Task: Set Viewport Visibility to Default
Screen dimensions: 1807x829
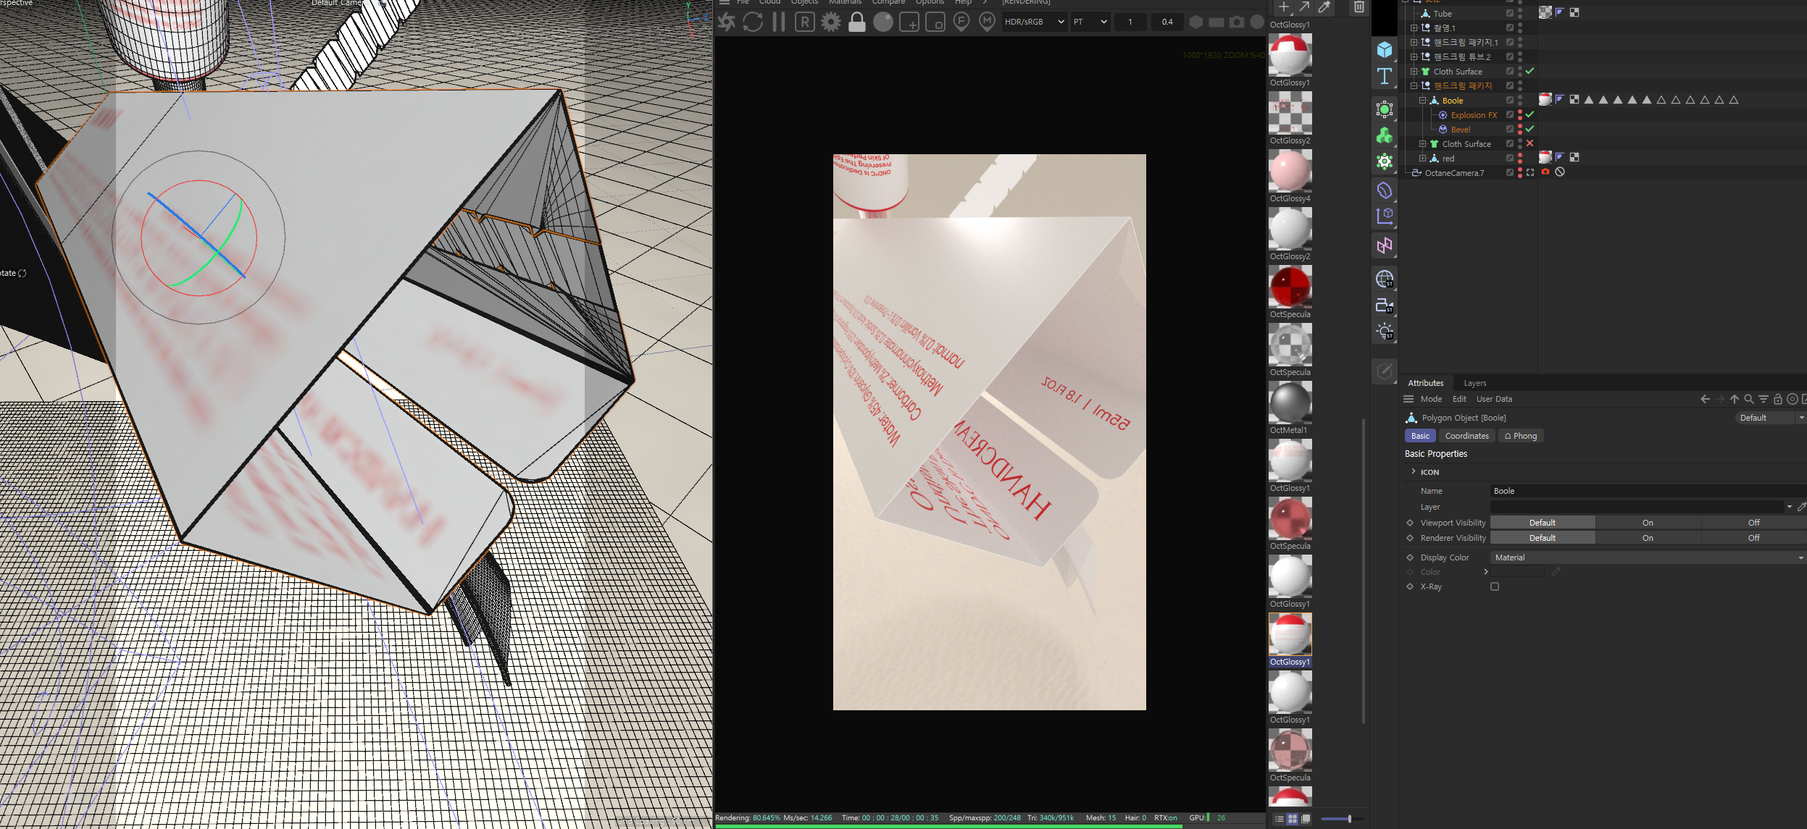Action: coord(1543,523)
